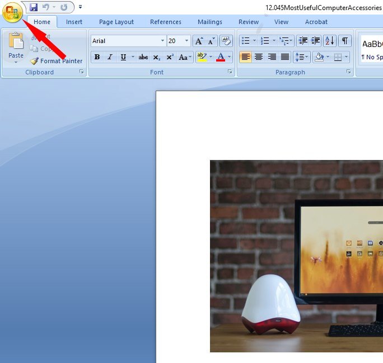Toggle Italic formatting
383x363 pixels.
pos(110,57)
